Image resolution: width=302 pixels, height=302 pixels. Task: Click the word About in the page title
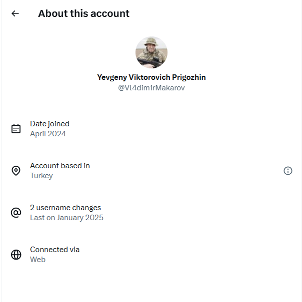(53, 13)
